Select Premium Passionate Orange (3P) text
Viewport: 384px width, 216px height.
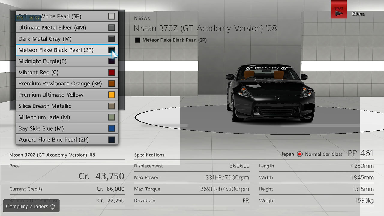(60, 84)
